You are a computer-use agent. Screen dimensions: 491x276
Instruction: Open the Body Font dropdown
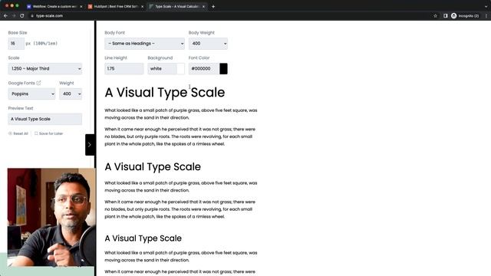click(145, 44)
